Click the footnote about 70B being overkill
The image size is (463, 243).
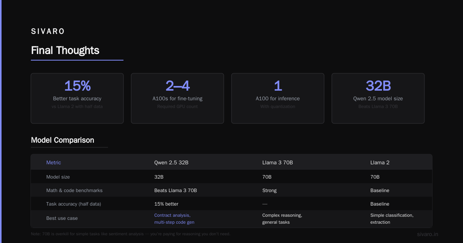130,234
